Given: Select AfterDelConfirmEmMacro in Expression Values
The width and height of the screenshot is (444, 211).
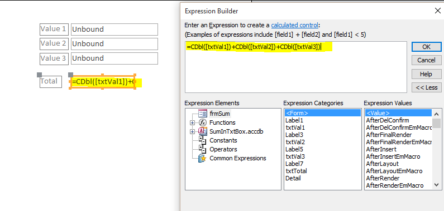Looking at the screenshot, I should point(398,127).
